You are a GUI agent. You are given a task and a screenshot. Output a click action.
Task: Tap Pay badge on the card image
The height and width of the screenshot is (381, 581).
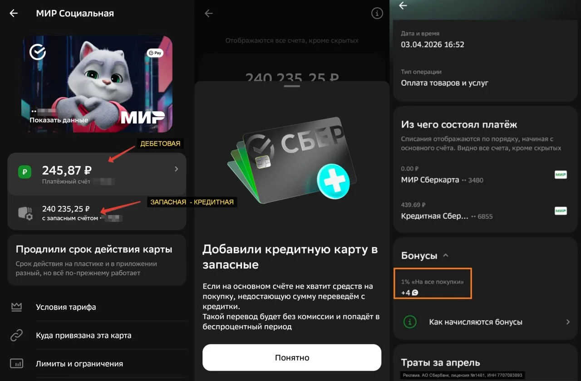click(x=155, y=53)
